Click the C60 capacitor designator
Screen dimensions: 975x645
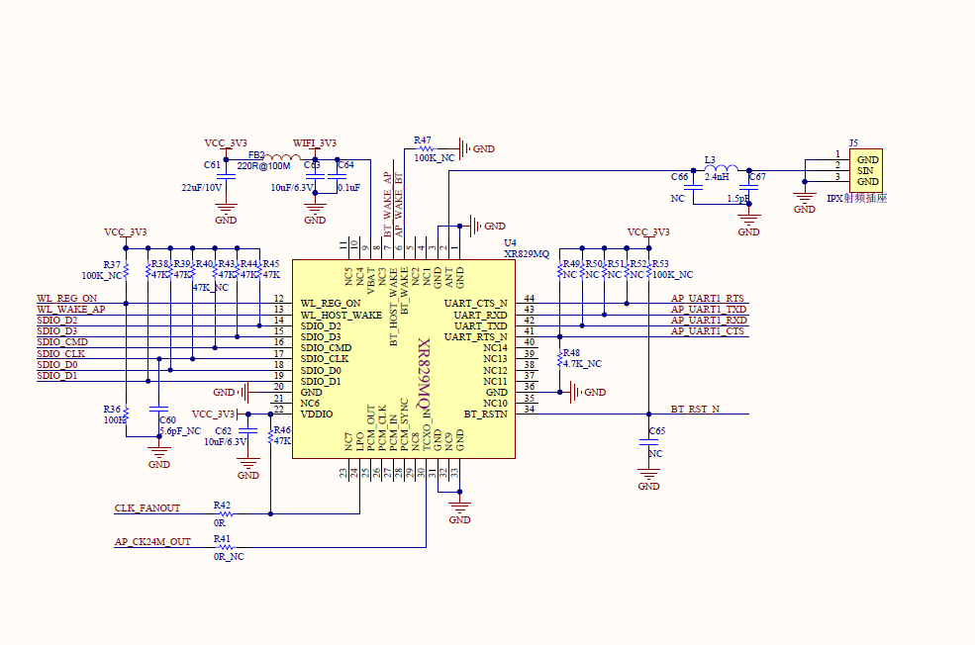[x=168, y=420]
